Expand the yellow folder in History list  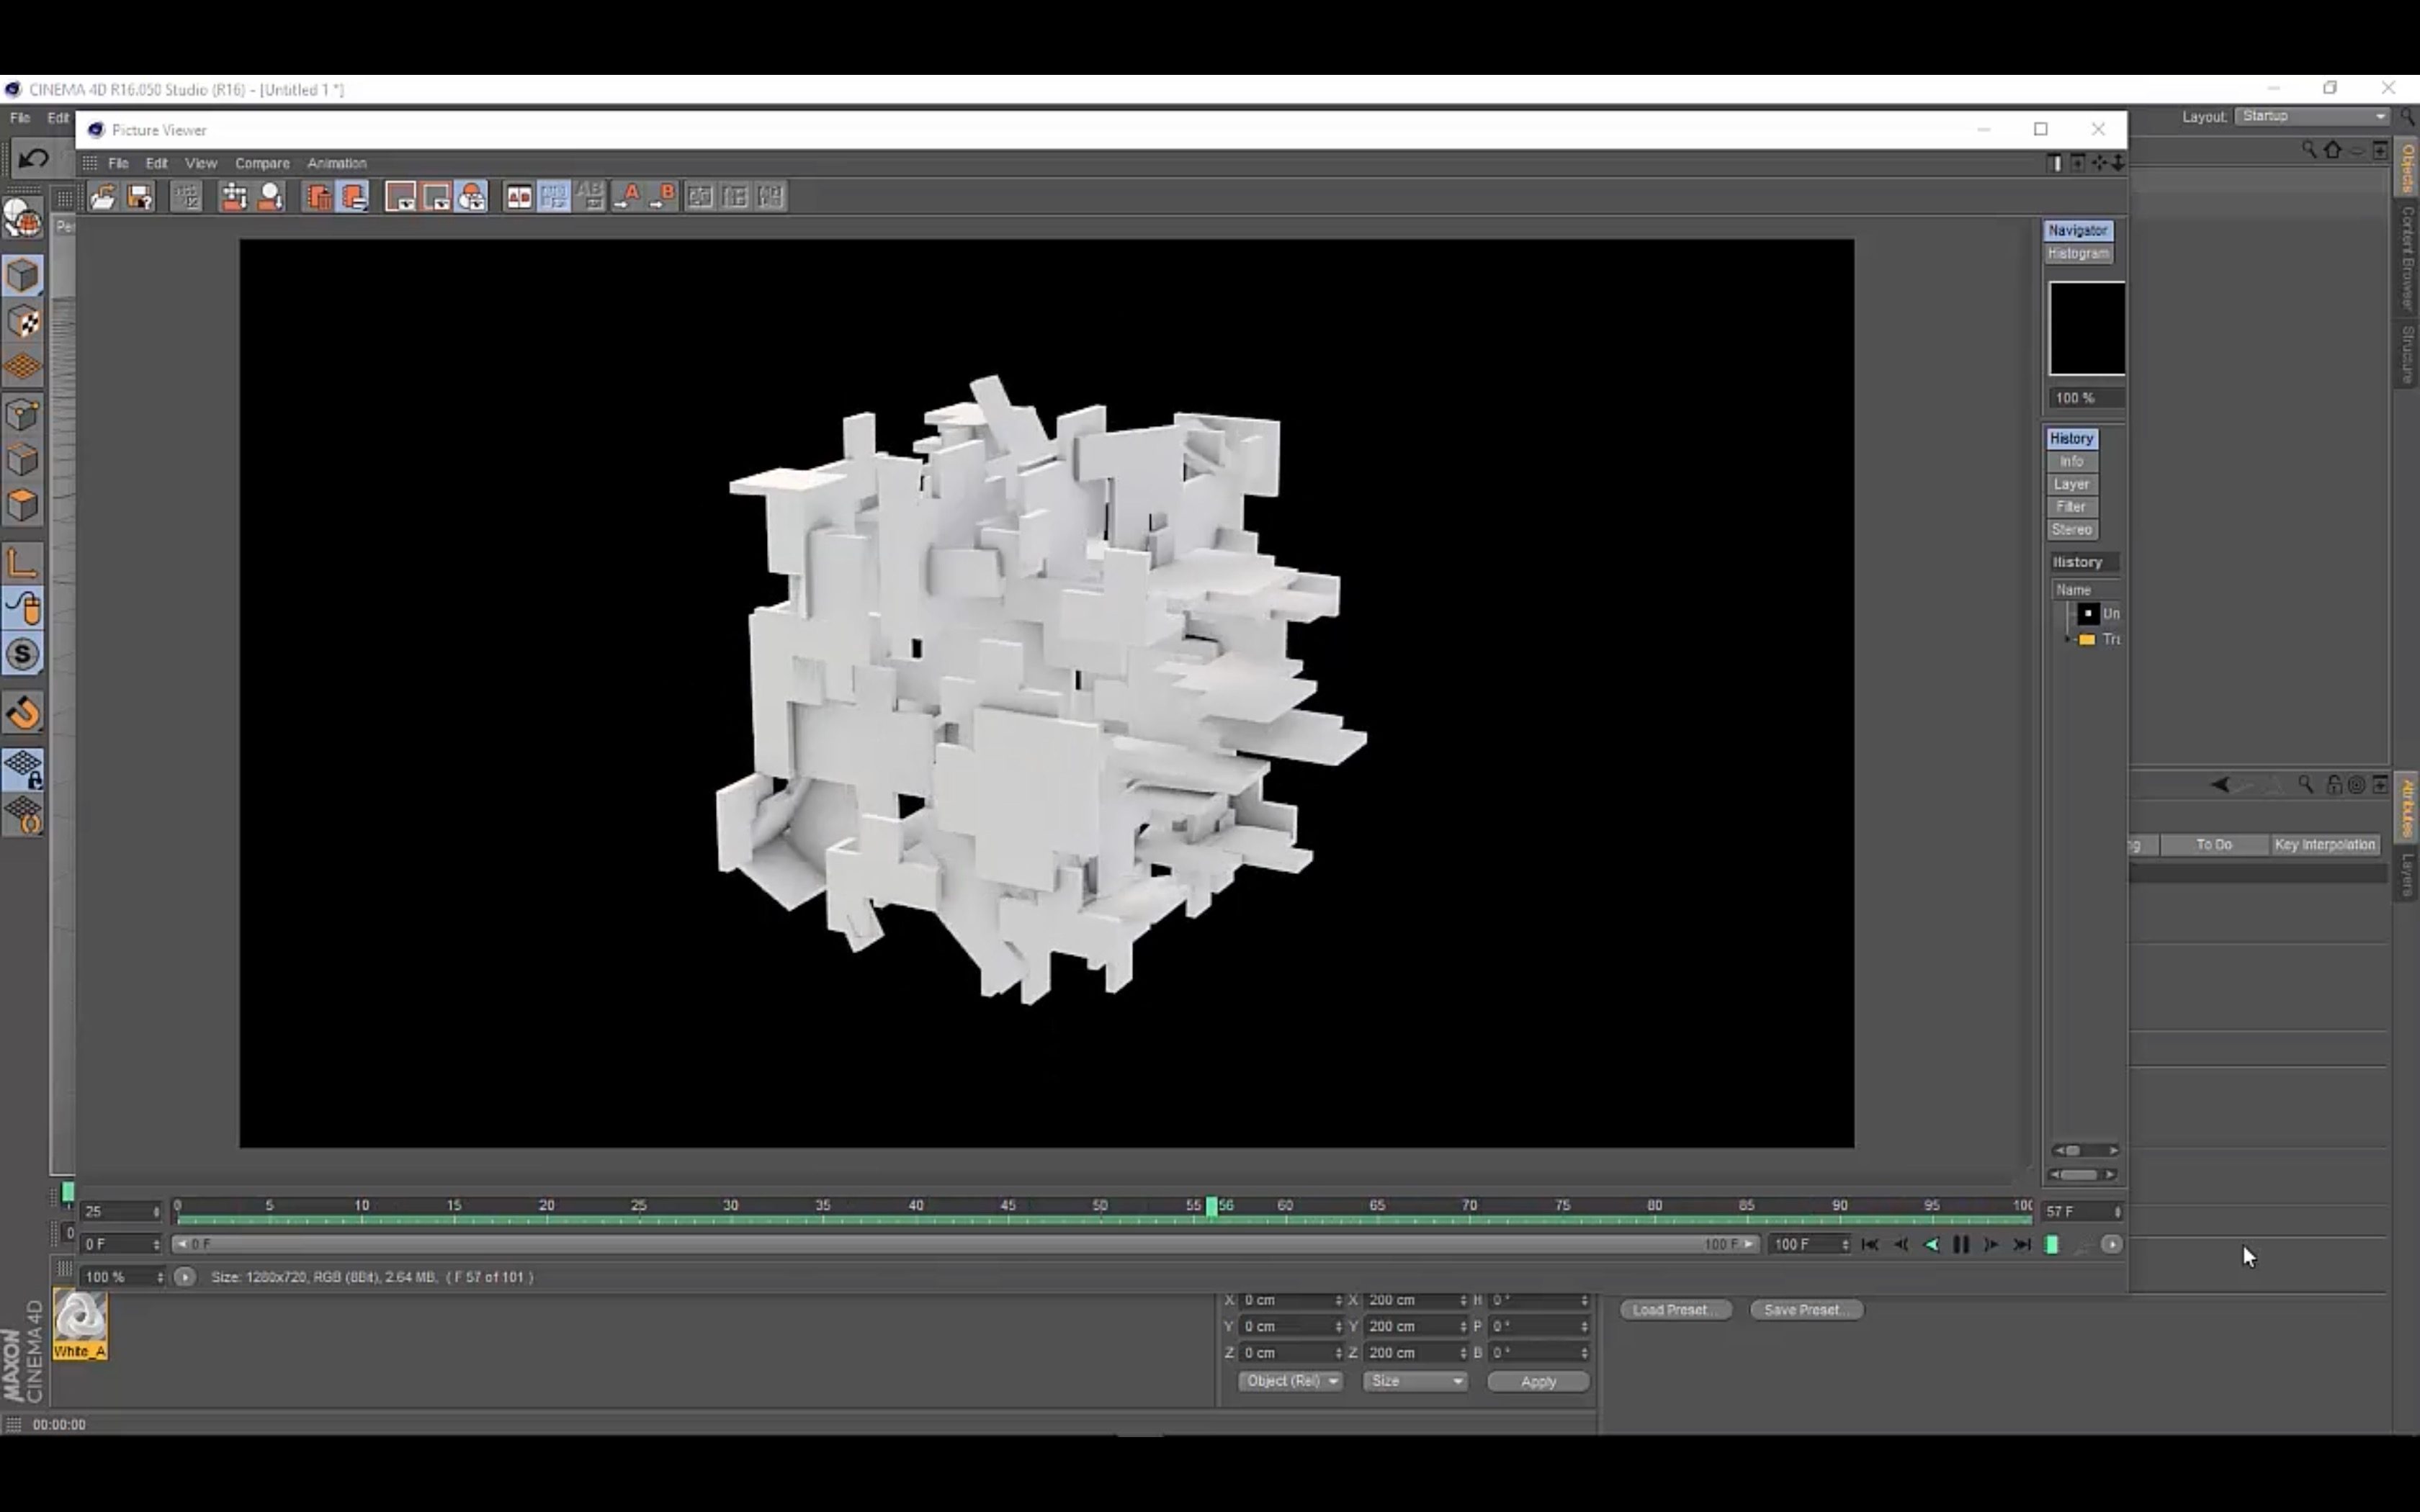coord(2069,639)
